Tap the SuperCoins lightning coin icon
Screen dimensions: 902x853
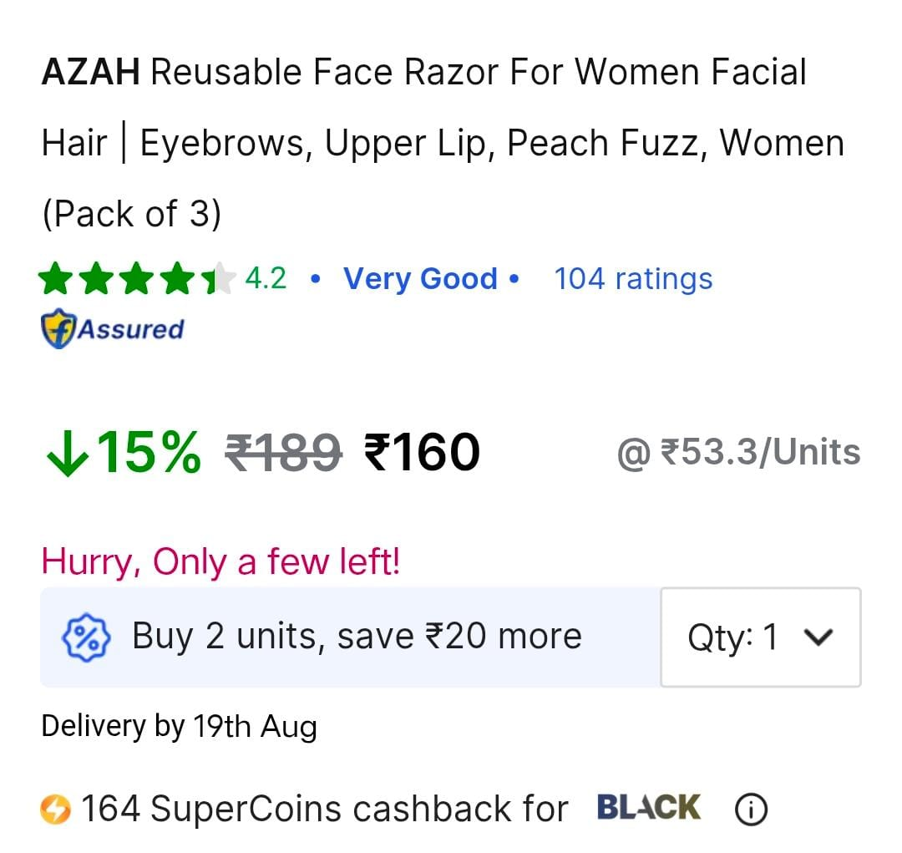click(x=55, y=810)
